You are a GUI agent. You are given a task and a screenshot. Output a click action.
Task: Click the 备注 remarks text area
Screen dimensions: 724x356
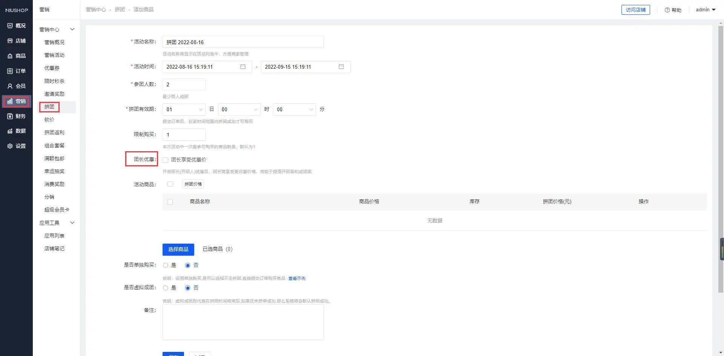click(243, 322)
